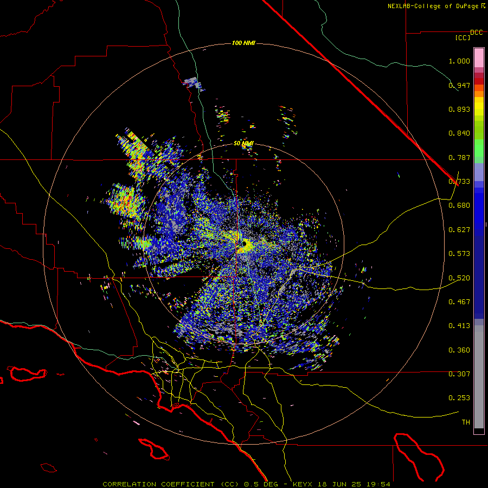This screenshot has height=488, width=488.
Task: Select the 0.787 scale value
Action: tap(459, 157)
